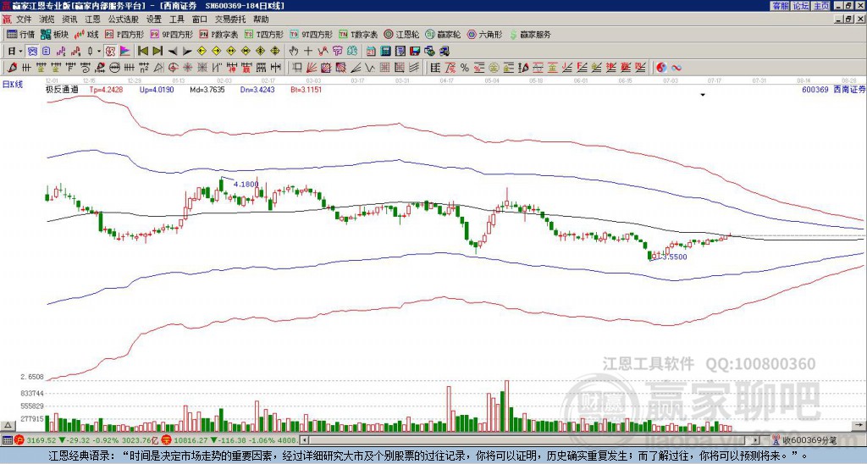
Task: Jump to last bar with green right arrow
Action: pos(157,51)
